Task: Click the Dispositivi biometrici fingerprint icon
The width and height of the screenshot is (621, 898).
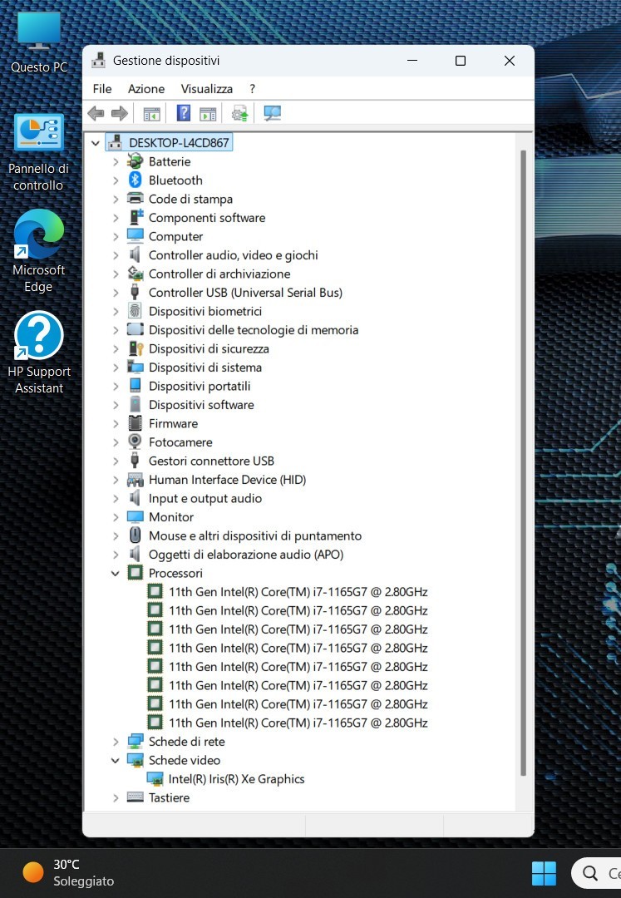Action: [135, 311]
